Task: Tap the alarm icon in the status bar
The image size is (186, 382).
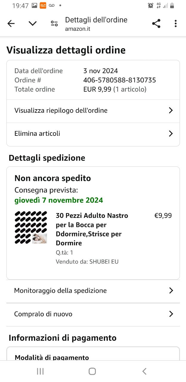Action: (x=150, y=5)
